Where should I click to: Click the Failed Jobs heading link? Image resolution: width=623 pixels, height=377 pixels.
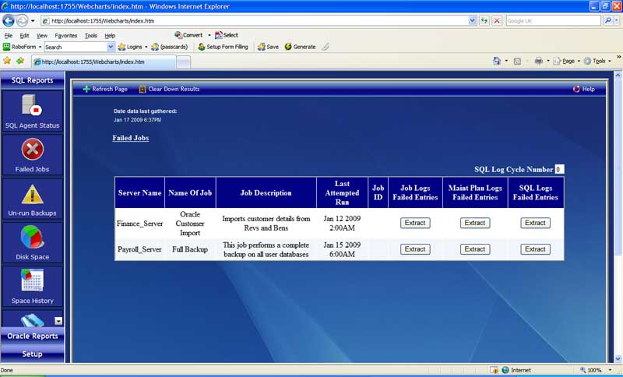(130, 138)
